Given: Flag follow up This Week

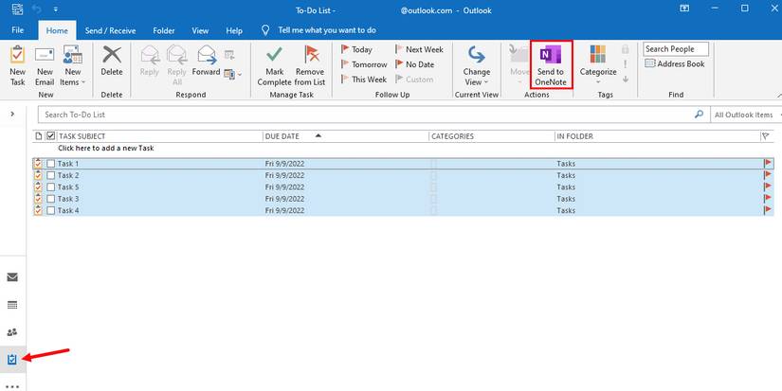Looking at the screenshot, I should point(364,80).
